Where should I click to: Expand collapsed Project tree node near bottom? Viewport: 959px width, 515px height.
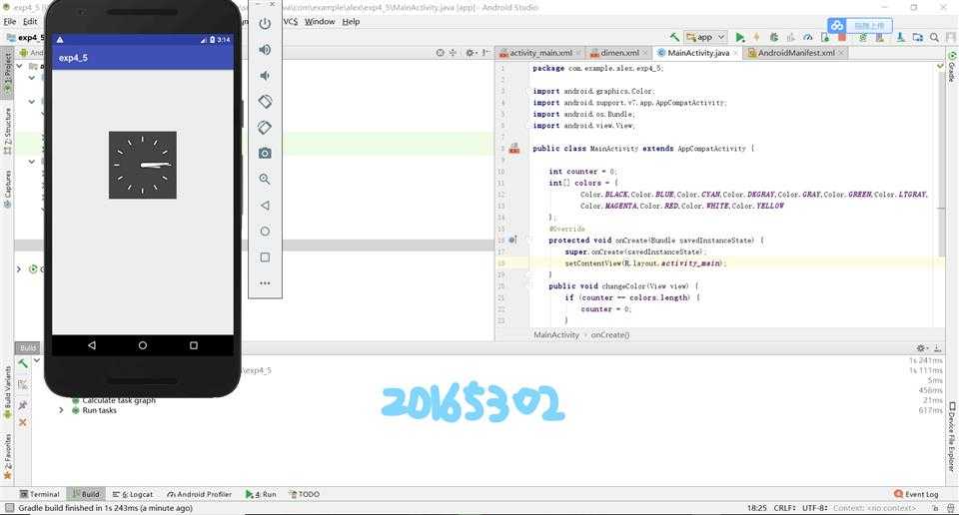(x=19, y=268)
